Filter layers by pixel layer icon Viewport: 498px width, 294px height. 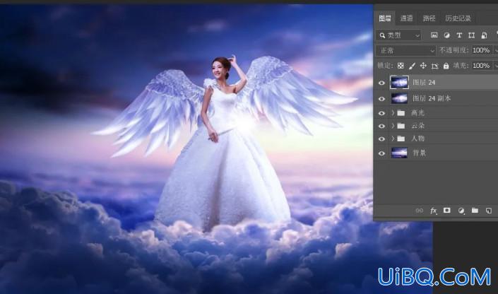pyautogui.click(x=434, y=35)
